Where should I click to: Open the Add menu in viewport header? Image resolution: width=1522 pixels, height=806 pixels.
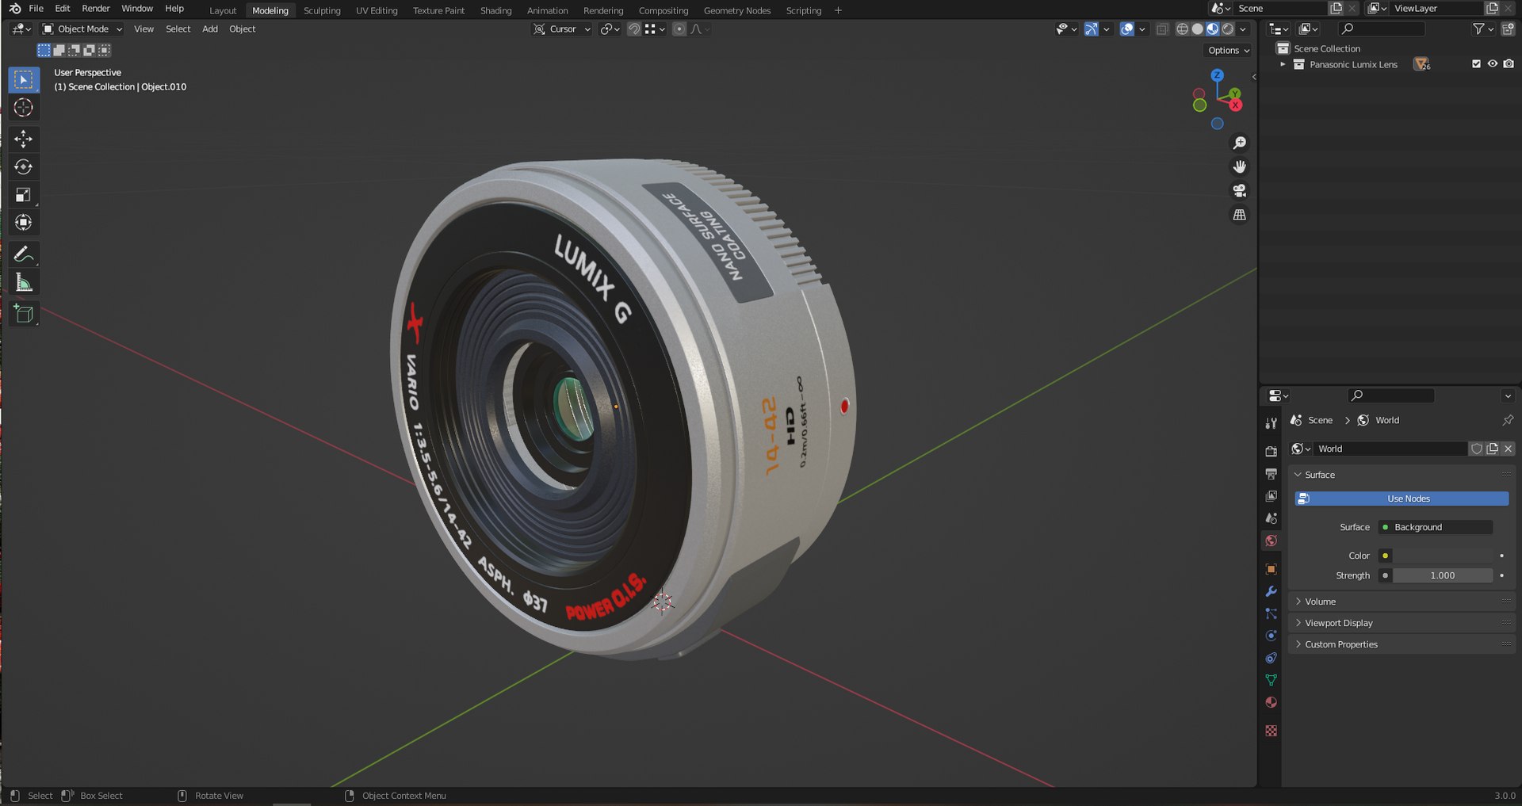pyautogui.click(x=210, y=29)
